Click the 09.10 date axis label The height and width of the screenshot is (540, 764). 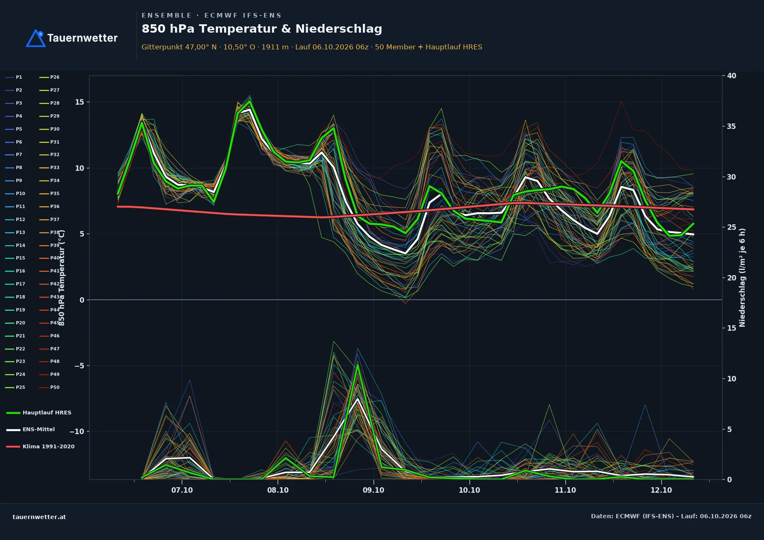(x=374, y=490)
